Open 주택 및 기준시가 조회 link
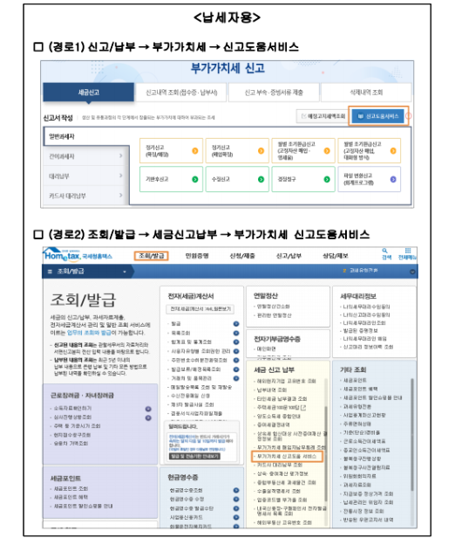Viewport: 455px width, 545px height. tap(77, 426)
